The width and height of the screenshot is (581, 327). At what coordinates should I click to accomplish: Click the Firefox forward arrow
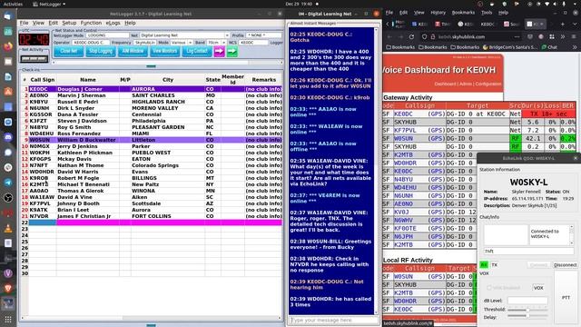click(400, 36)
